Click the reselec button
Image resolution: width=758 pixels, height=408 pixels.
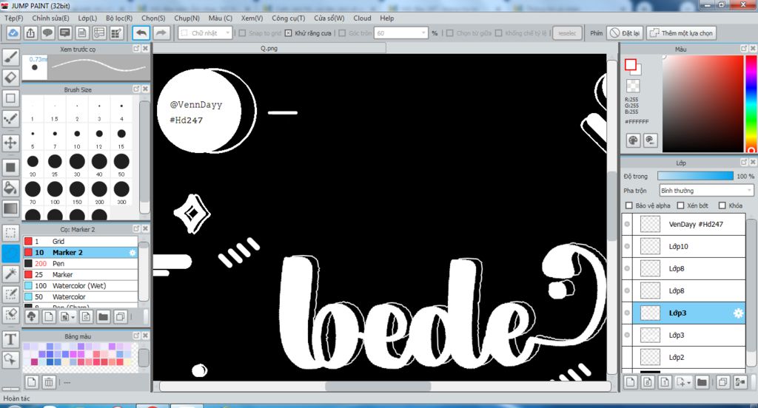[566, 33]
